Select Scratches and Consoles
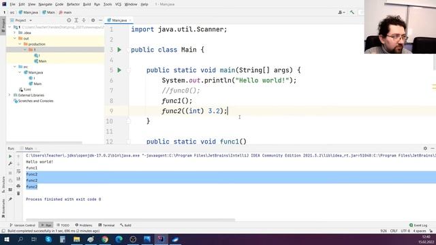436x245 pixels. (x=33, y=101)
